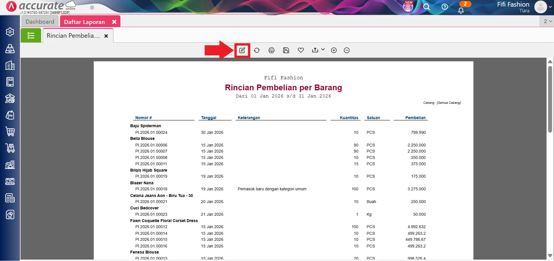The width and height of the screenshot is (554, 261).
Task: Select the Cuci Bedcover item group
Action: (144, 208)
